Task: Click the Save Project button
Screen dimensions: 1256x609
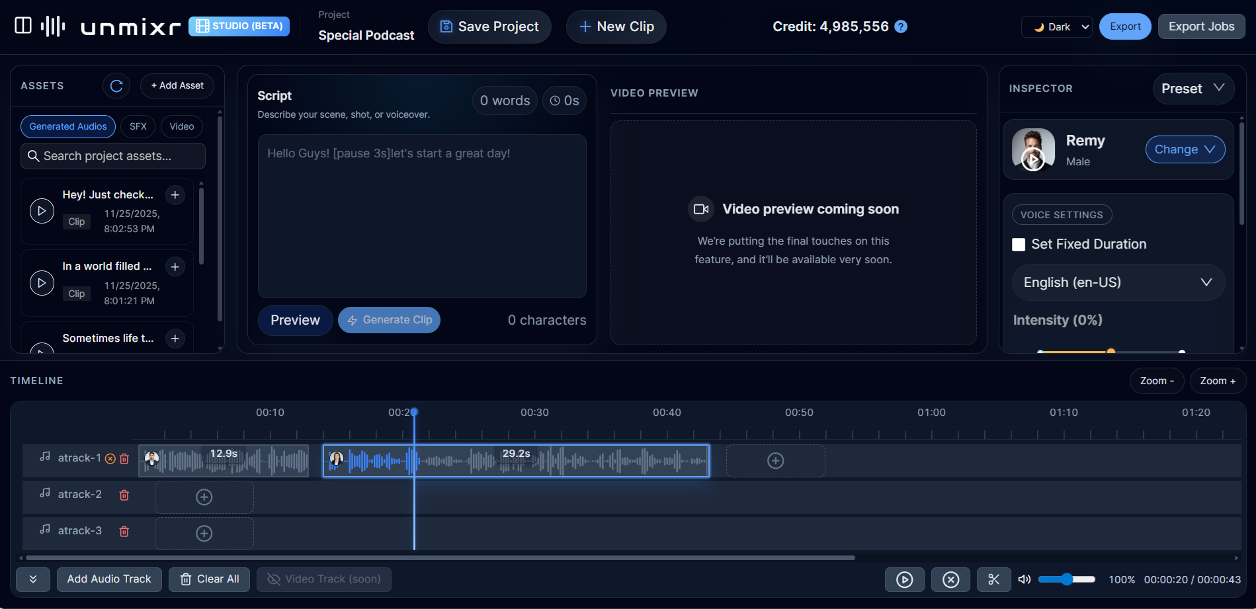Action: [x=489, y=26]
